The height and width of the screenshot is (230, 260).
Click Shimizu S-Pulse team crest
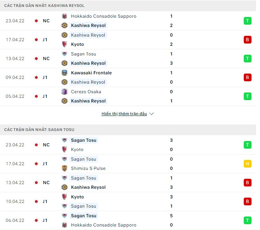pos(65,168)
